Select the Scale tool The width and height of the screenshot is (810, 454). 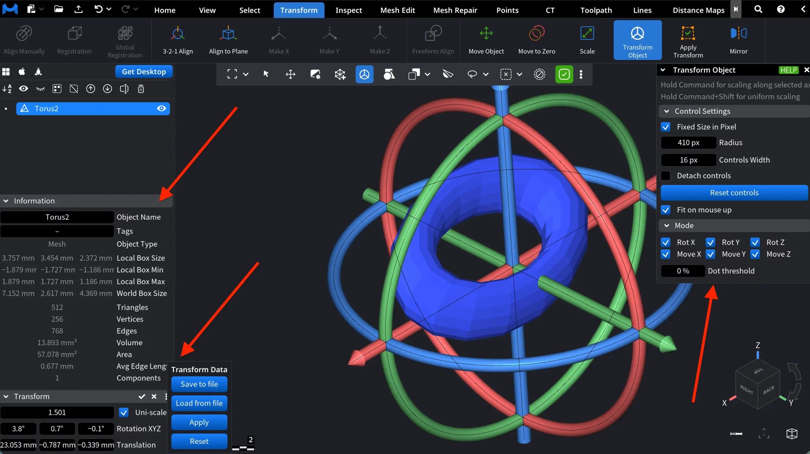click(x=587, y=40)
